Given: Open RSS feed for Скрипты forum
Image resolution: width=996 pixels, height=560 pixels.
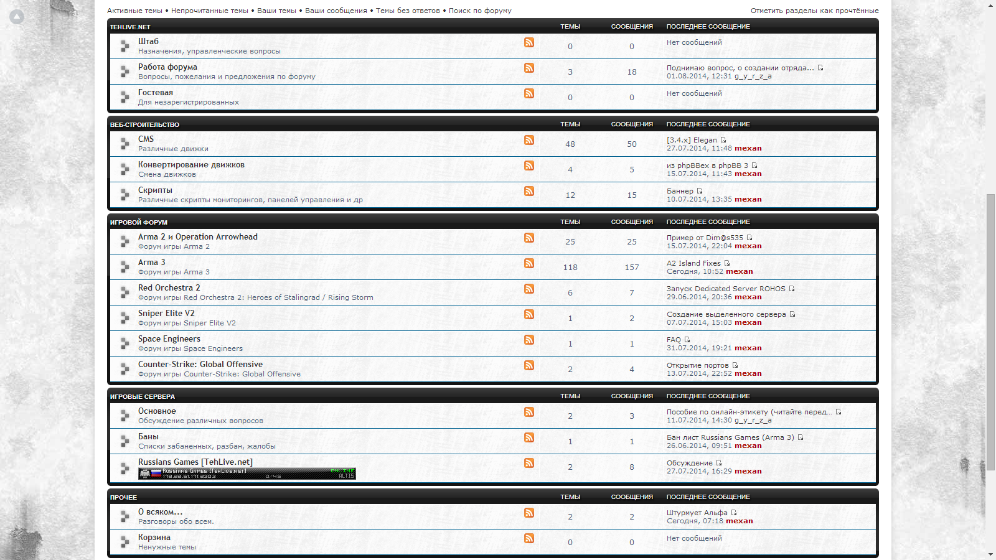Looking at the screenshot, I should coord(529,191).
